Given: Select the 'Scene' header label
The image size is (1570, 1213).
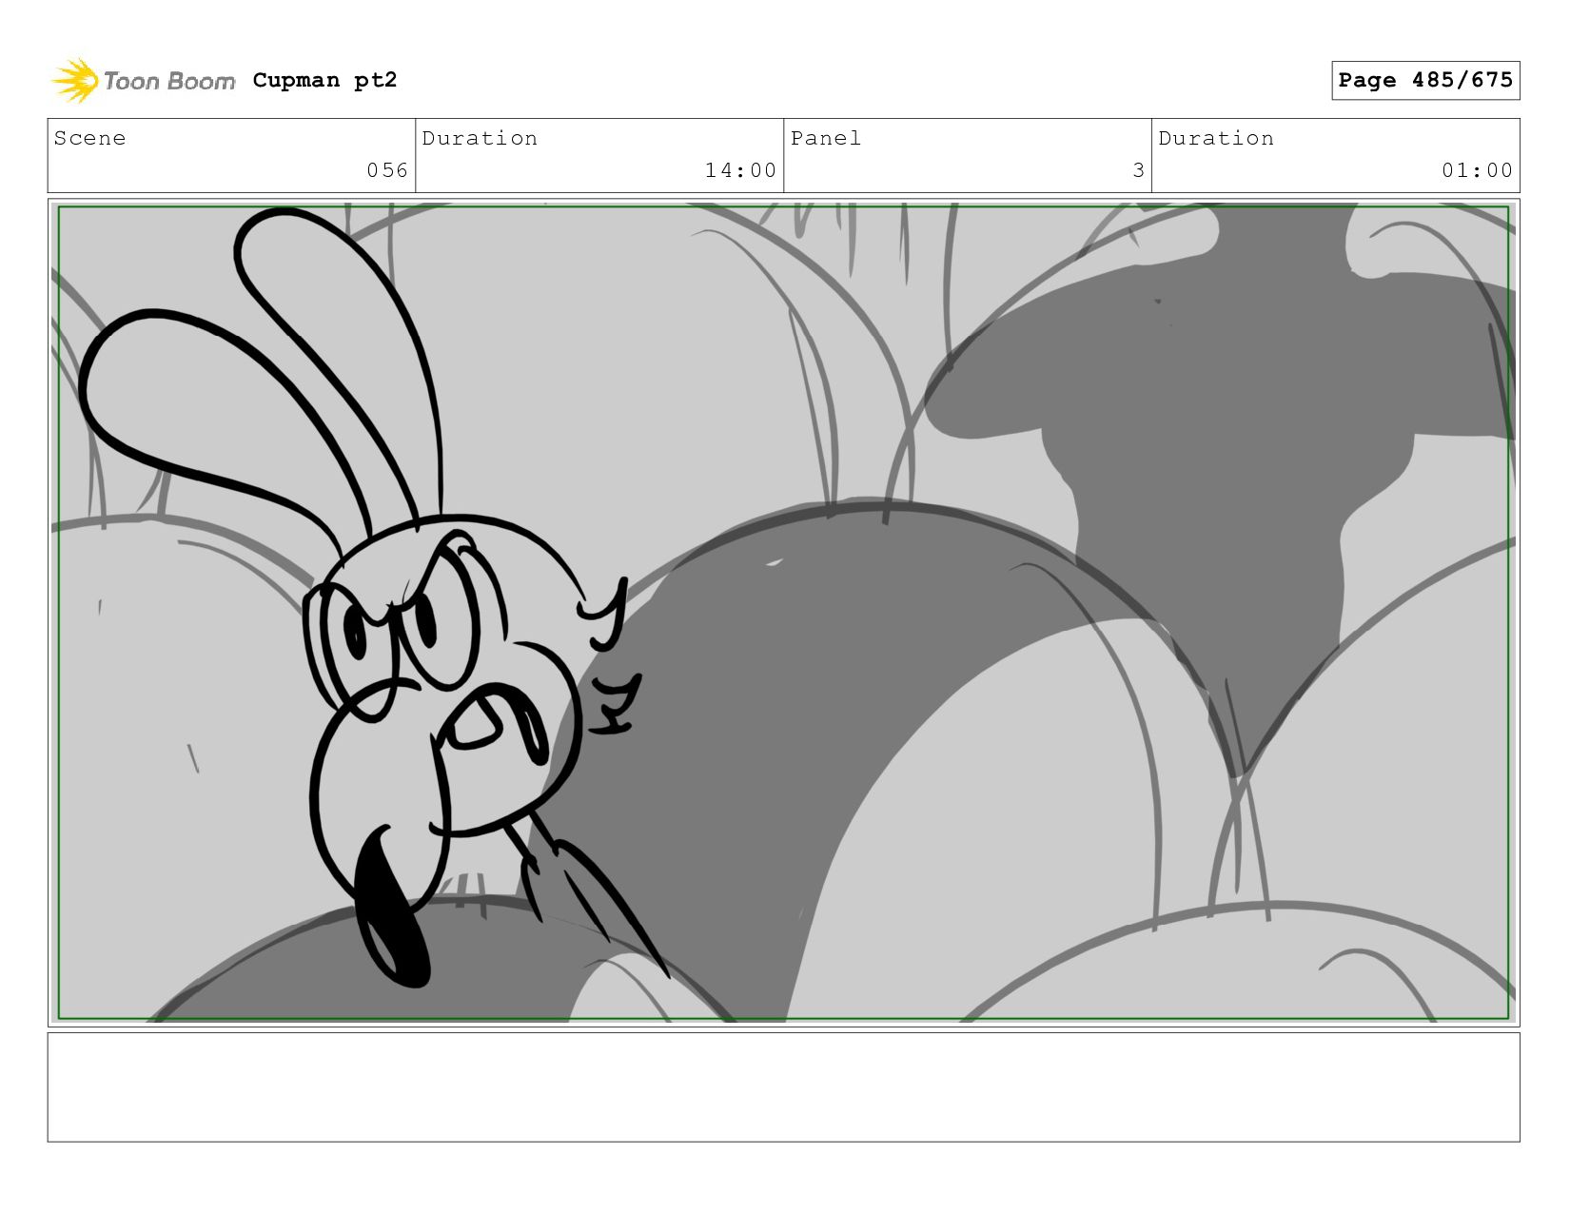Looking at the screenshot, I should 89,138.
